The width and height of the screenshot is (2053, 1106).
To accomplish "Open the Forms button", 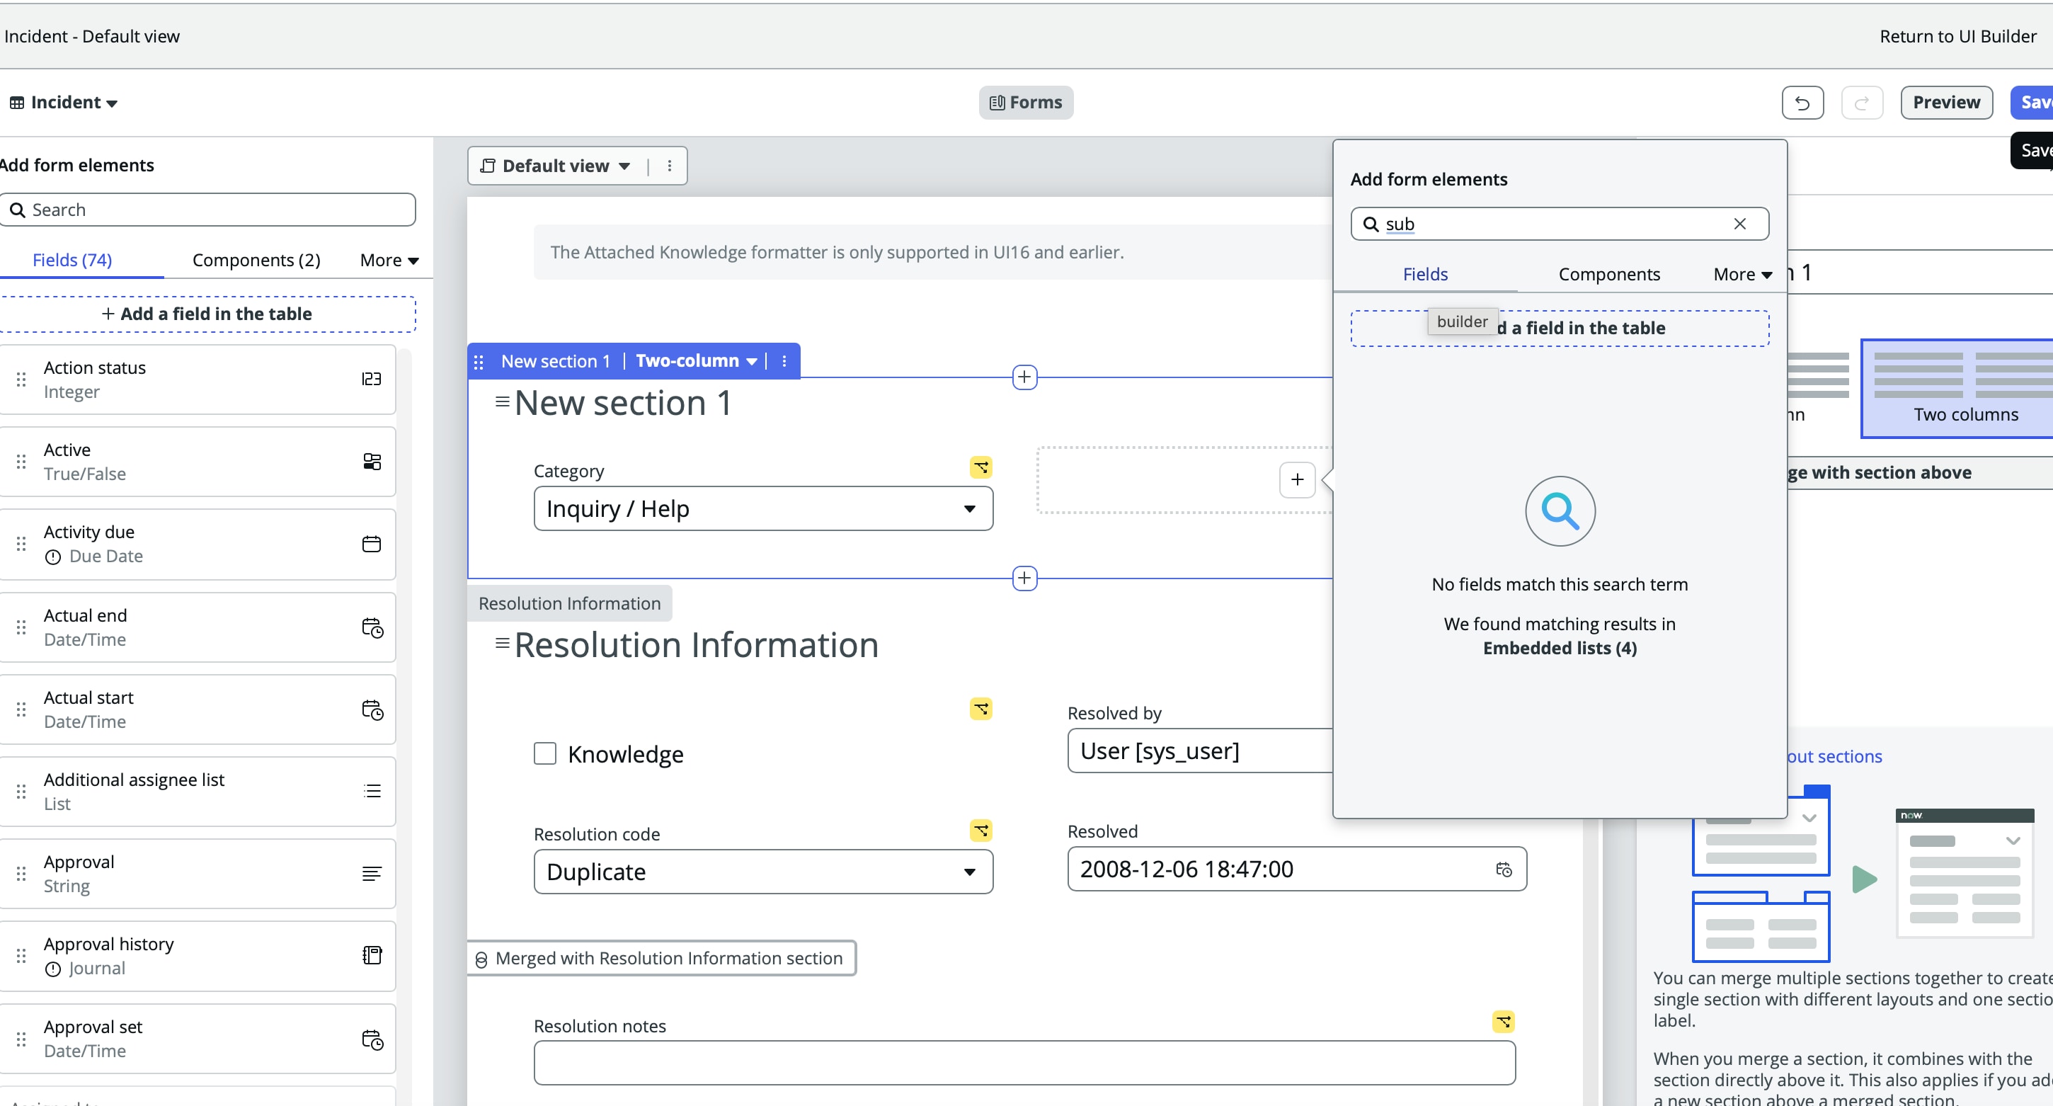I will (1026, 103).
